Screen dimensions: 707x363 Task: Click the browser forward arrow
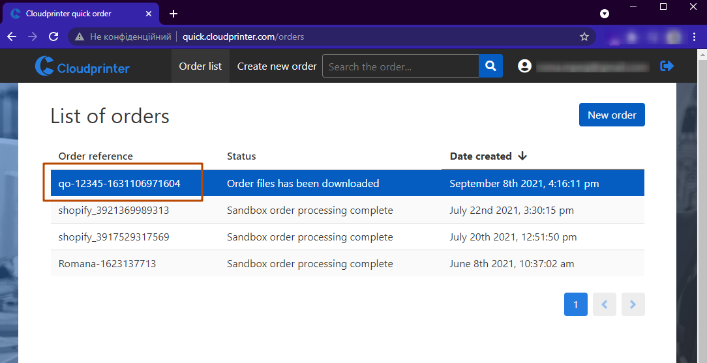[33, 36]
